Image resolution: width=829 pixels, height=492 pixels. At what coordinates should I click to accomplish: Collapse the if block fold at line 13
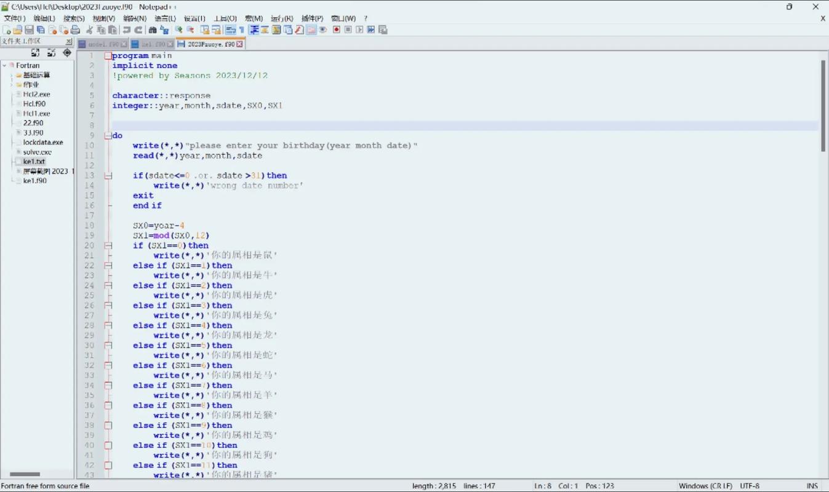tap(108, 176)
